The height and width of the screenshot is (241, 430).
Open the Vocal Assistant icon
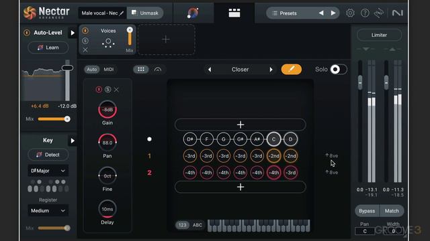coord(193,13)
